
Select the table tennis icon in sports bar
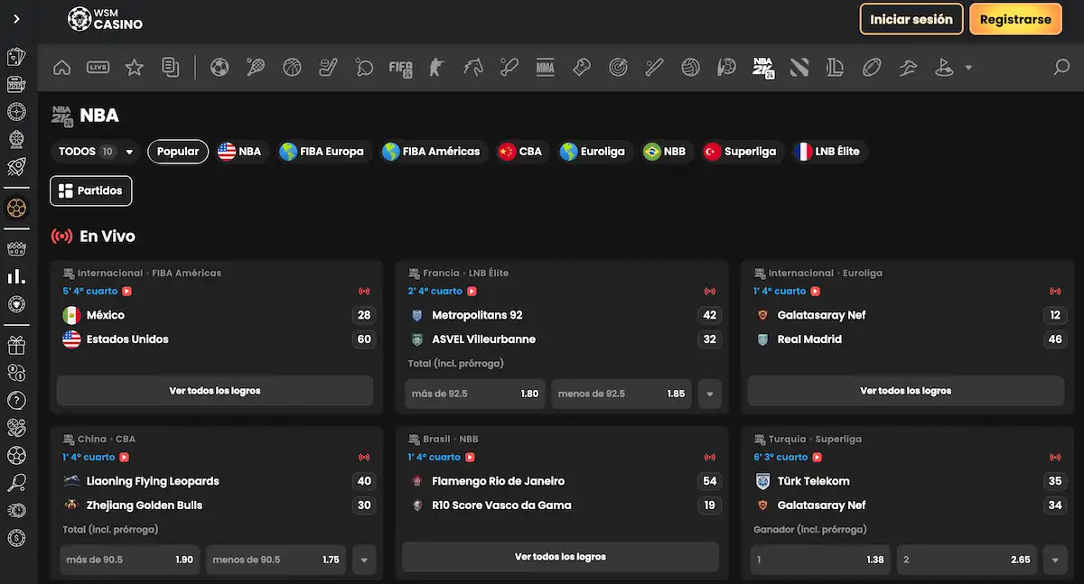click(365, 67)
